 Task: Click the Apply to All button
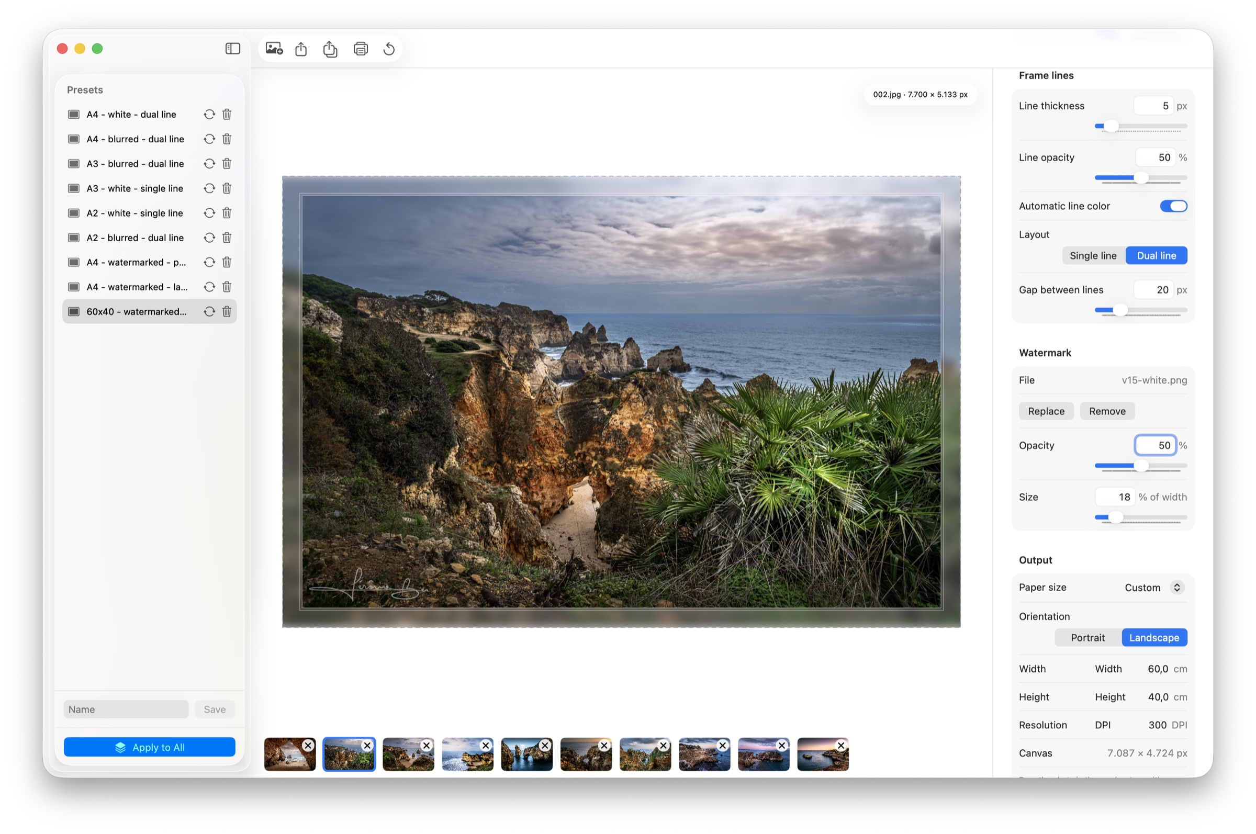(x=150, y=747)
